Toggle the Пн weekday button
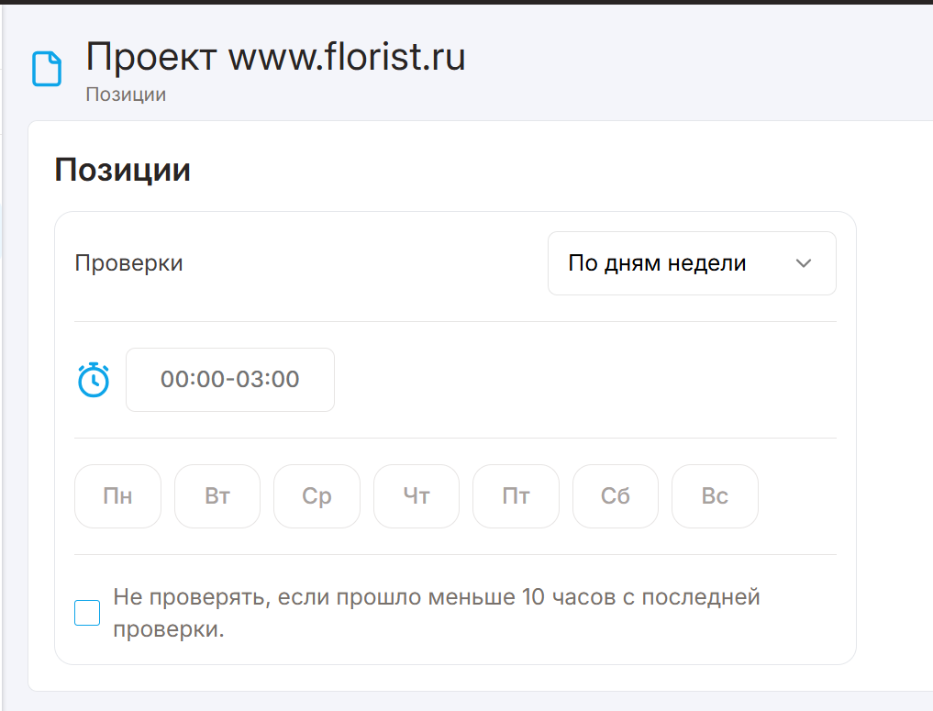The width and height of the screenshot is (933, 711). 117,496
